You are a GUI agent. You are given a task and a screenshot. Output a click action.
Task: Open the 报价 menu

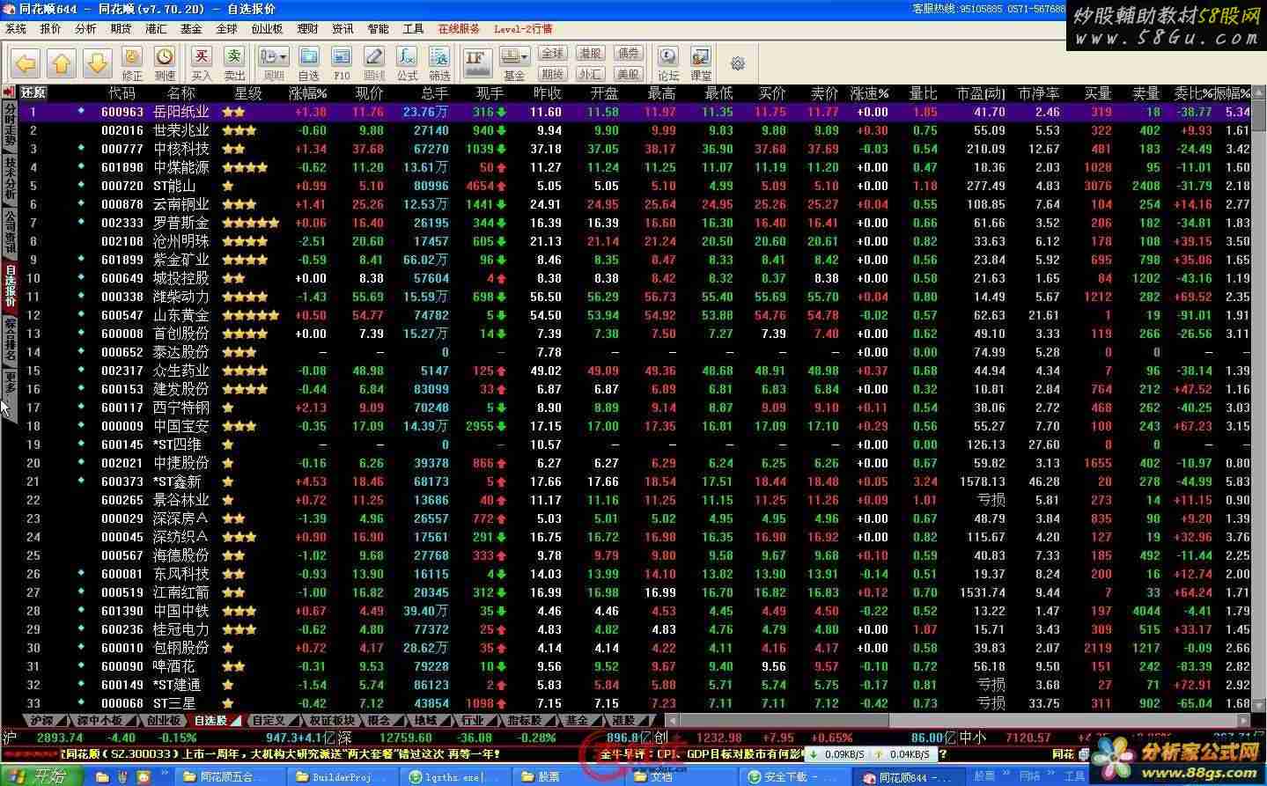click(51, 29)
